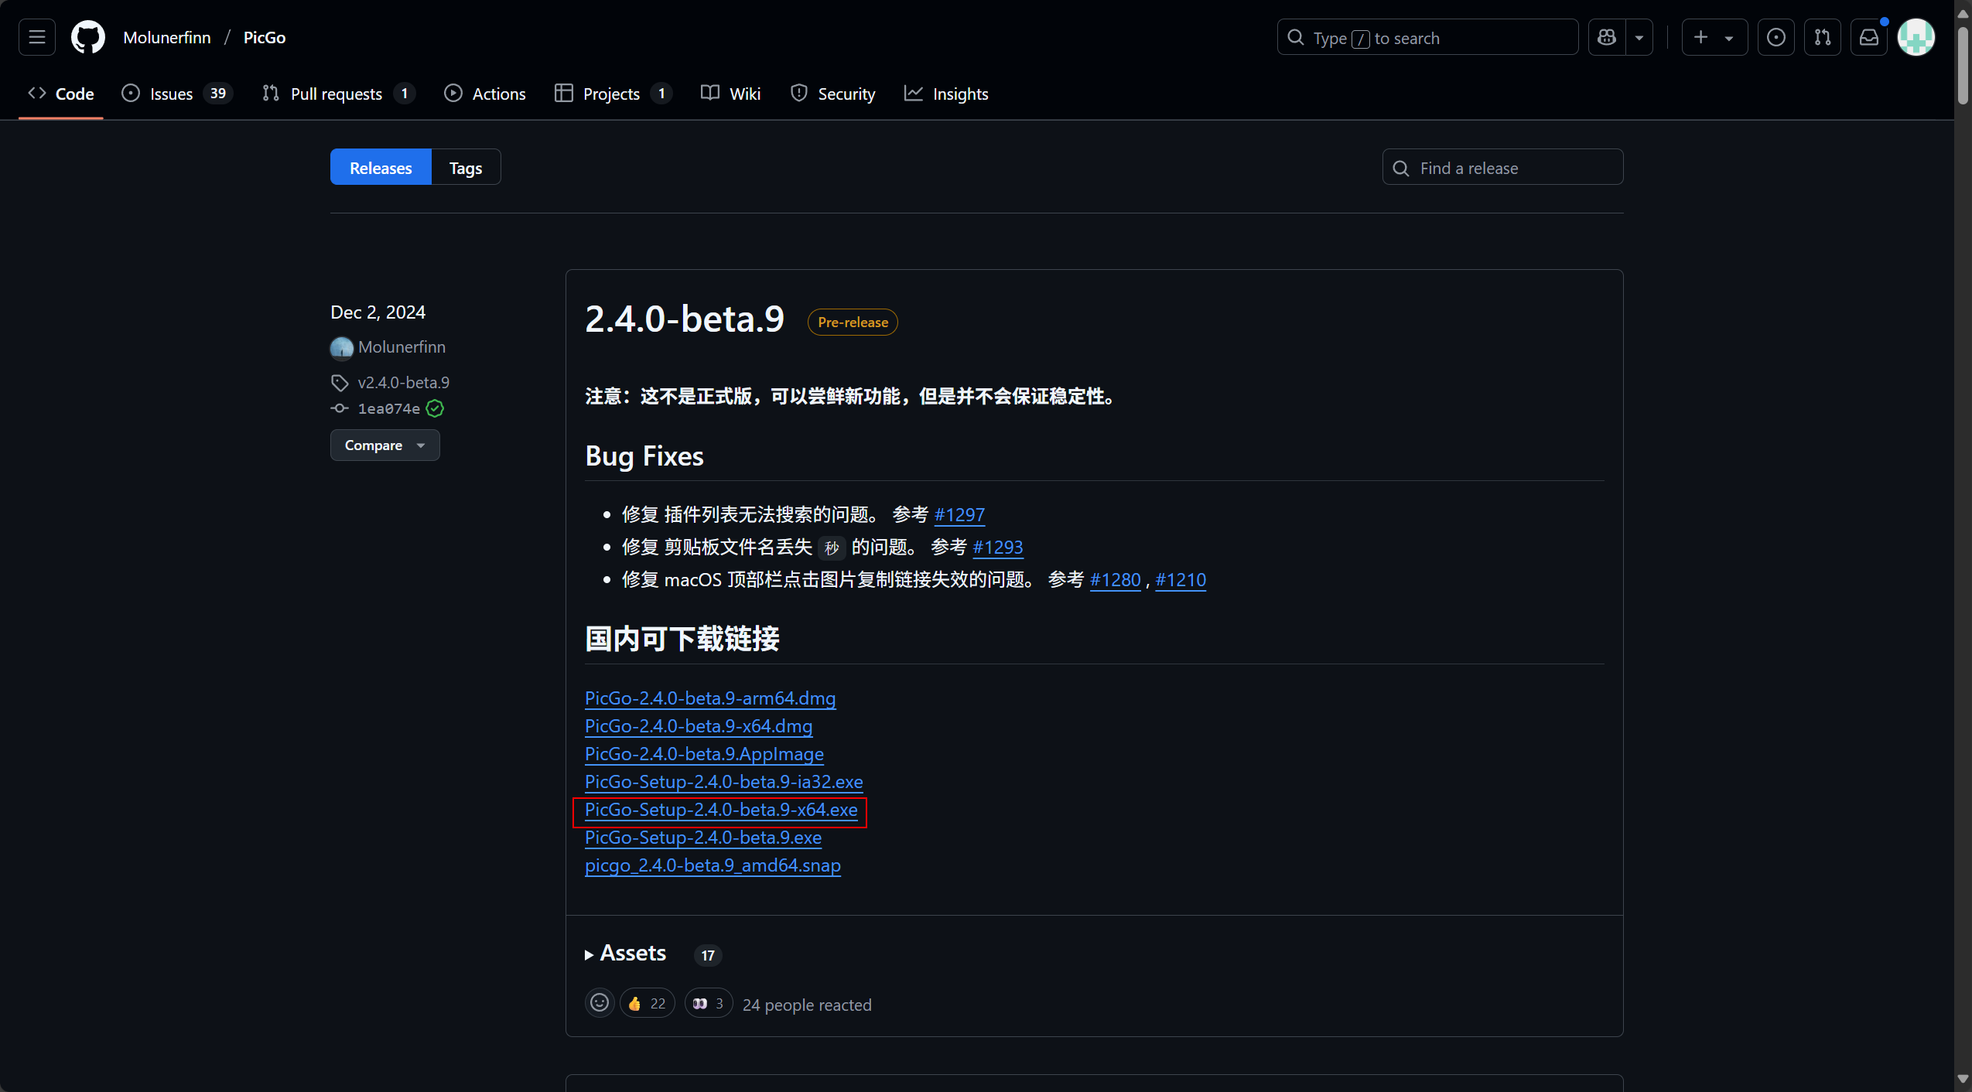
Task: Click the Find a release search field
Action: (1502, 167)
